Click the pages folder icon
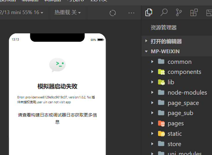Screen dimensions: 212x155 pyautogui.click(x=161, y=123)
